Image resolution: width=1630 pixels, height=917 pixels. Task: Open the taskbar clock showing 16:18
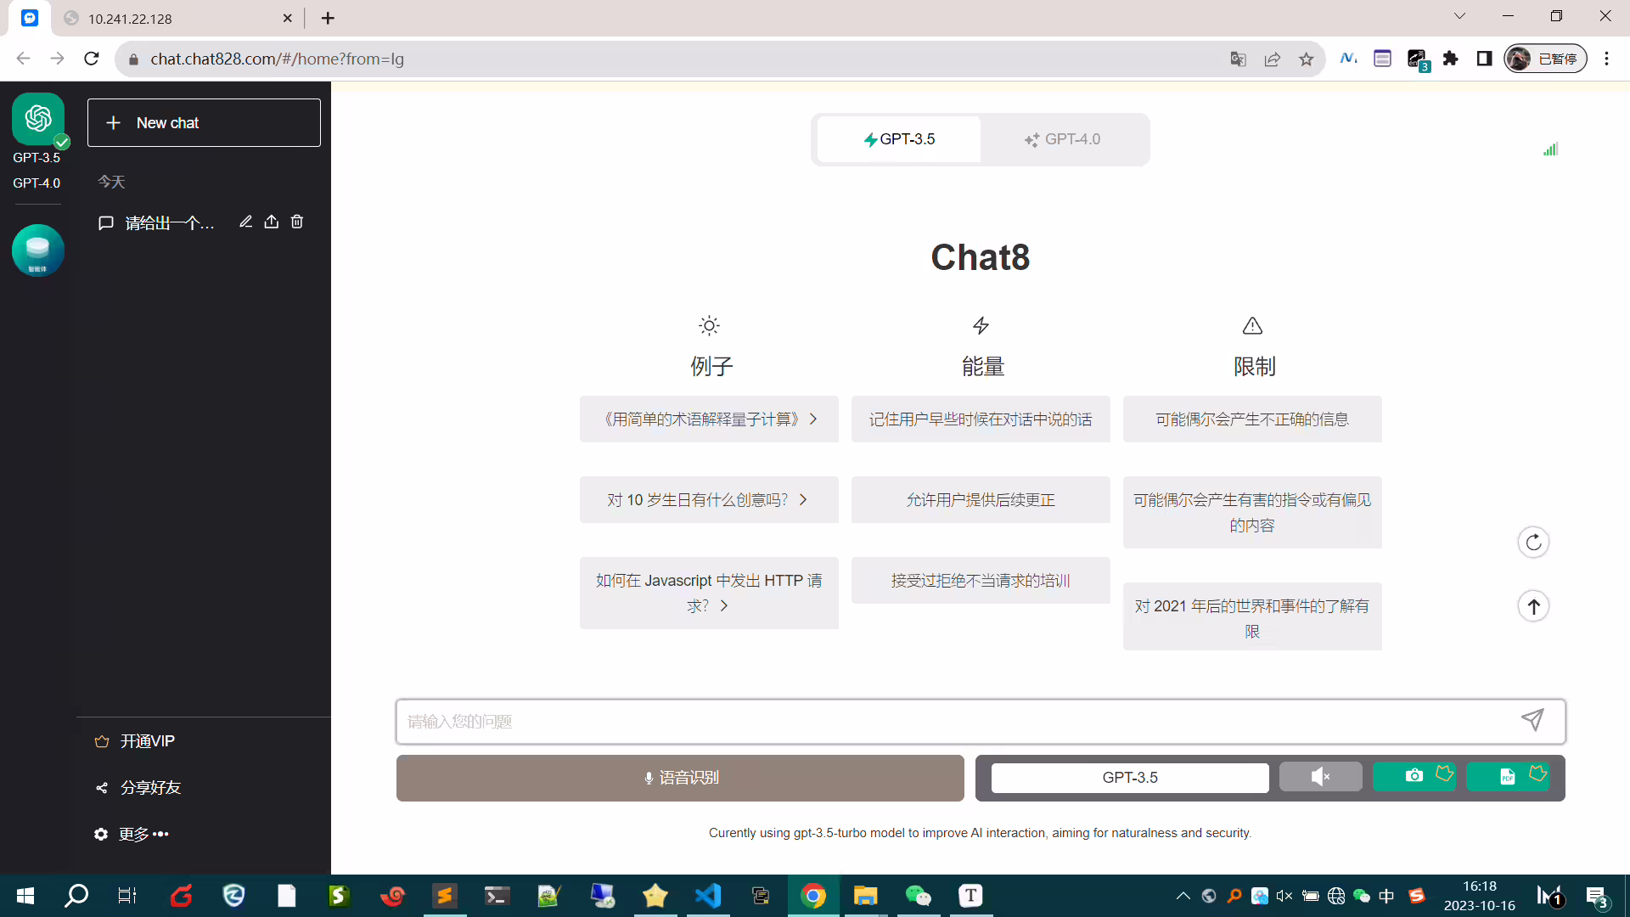tap(1480, 896)
